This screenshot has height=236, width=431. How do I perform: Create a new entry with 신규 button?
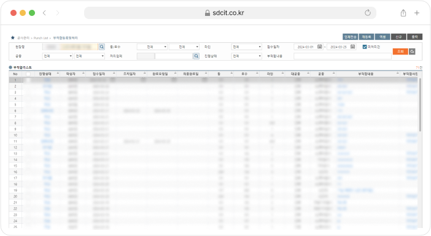pyautogui.click(x=398, y=37)
